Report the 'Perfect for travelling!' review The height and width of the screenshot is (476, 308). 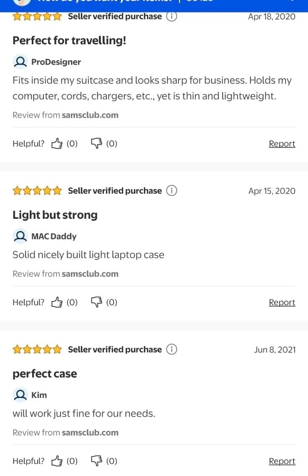pyautogui.click(x=282, y=144)
